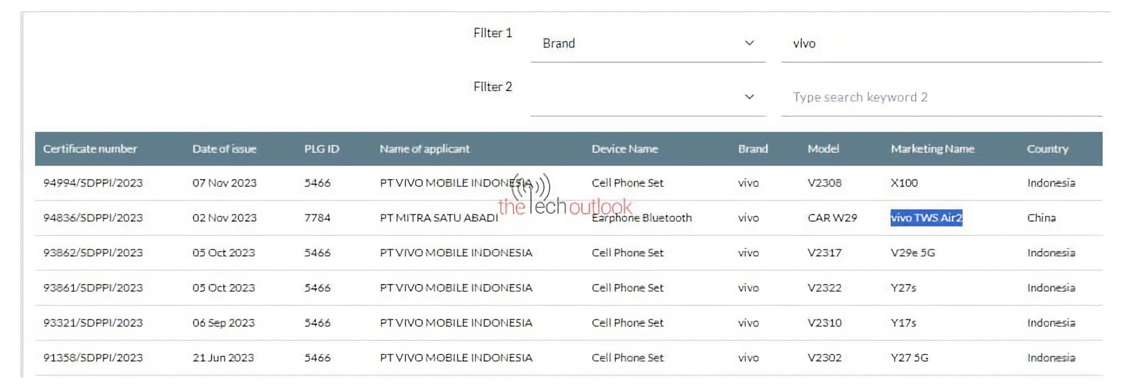Viewport: 1131px width, 389px height.
Task: Click the vivo search keyword field
Action: tap(941, 43)
